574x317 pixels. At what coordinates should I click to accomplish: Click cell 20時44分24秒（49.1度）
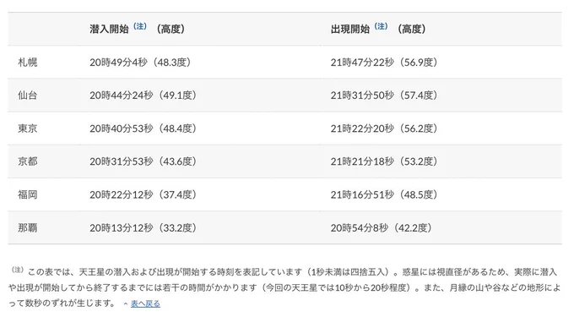click(x=143, y=96)
